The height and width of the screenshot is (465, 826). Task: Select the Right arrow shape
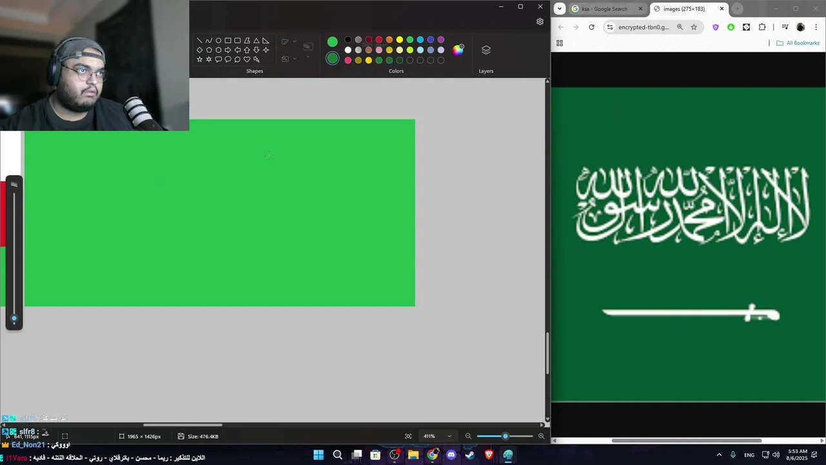[x=228, y=50]
